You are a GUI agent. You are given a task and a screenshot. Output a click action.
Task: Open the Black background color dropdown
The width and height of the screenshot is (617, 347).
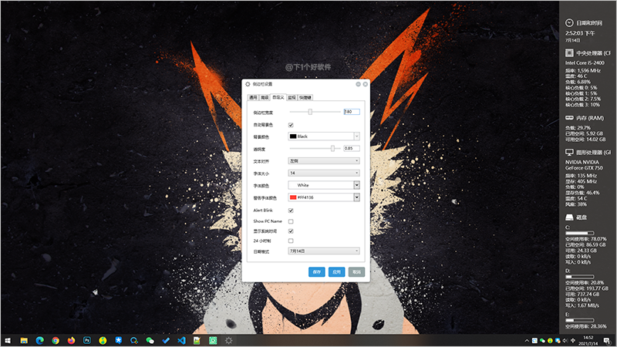324,136
